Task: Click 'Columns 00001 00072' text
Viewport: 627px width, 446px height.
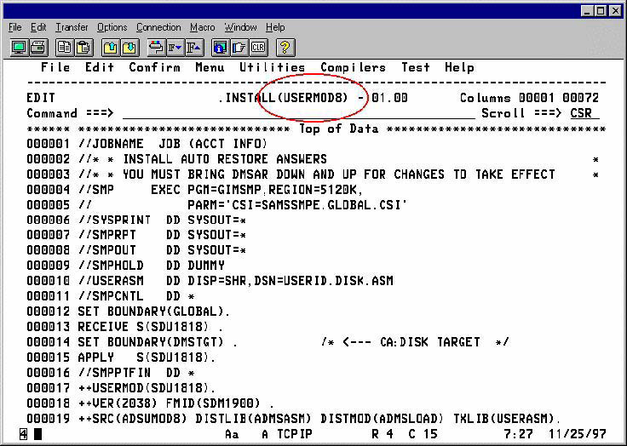Action: [x=529, y=98]
